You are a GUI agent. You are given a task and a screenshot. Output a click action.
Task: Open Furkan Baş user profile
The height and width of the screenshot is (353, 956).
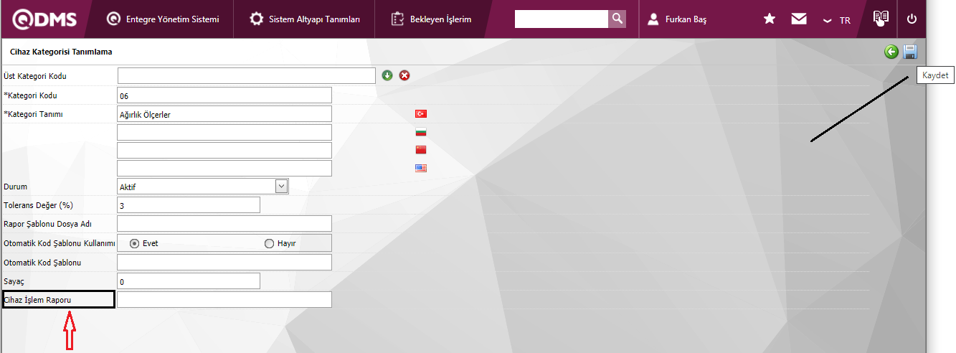point(677,19)
